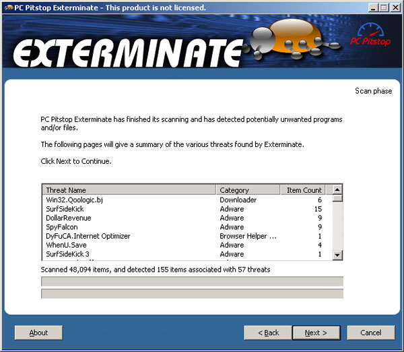404x352 pixels.
Task: Click the Downloader category cell
Action: (x=238, y=200)
